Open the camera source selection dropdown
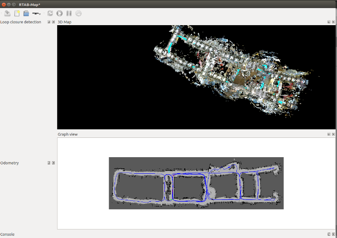Viewport: 337px width, 238px height. 36,13
